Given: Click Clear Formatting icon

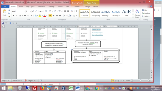Looking at the screenshot, I should tap(46, 11).
